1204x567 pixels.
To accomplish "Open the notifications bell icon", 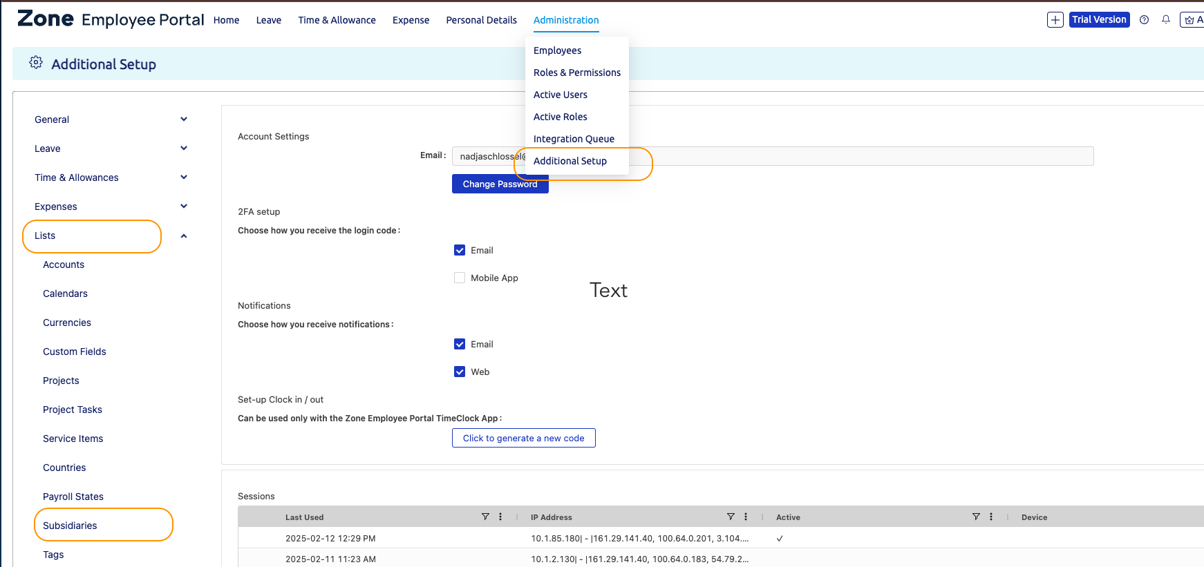I will tap(1166, 20).
